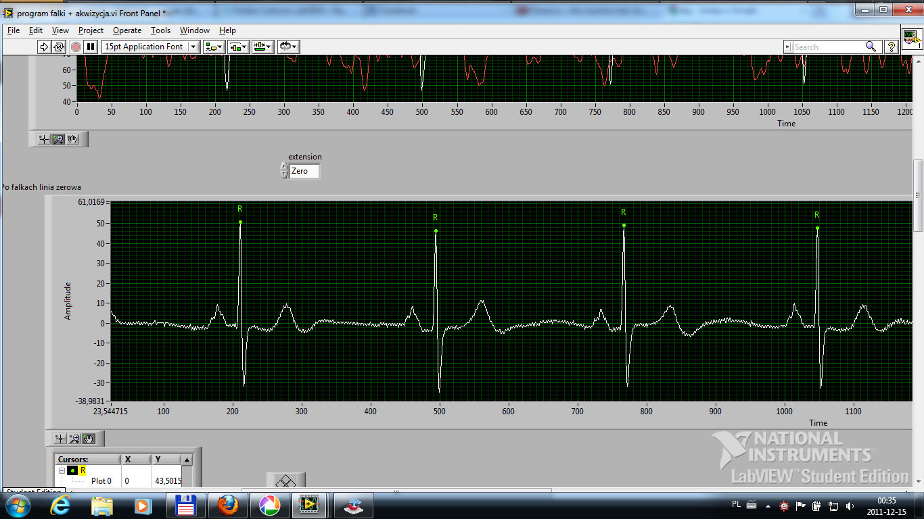This screenshot has height=519, width=924.
Task: Click the floppy disk taskbar icon
Action: coord(185,505)
